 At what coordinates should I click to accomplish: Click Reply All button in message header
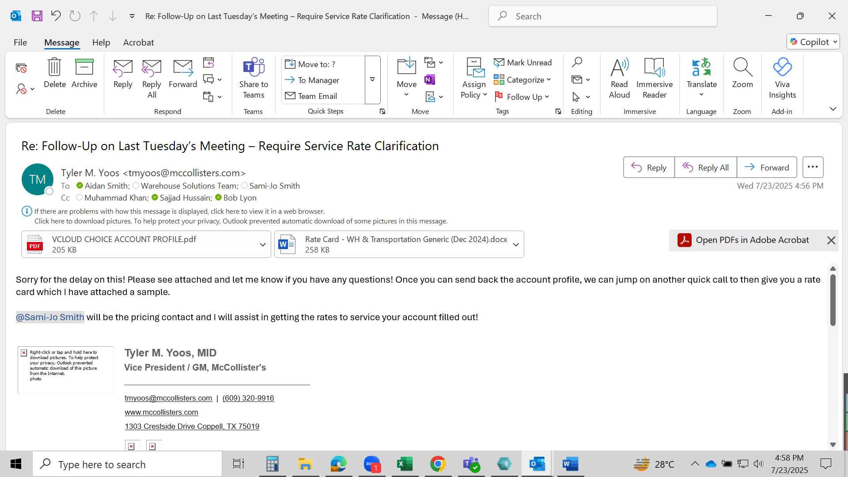706,167
